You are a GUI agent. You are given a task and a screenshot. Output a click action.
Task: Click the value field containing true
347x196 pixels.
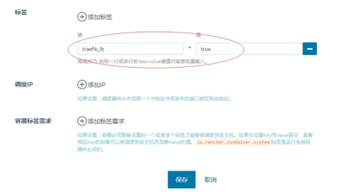pyautogui.click(x=249, y=49)
